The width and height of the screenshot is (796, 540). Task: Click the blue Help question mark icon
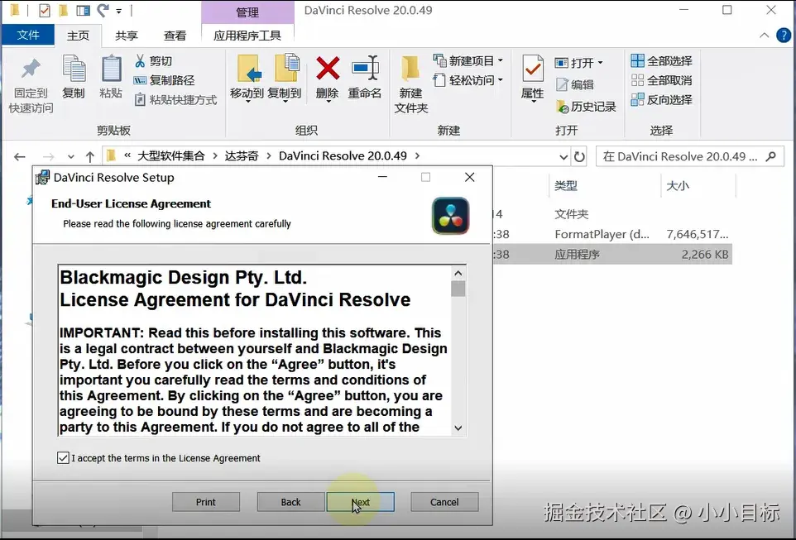coord(784,35)
